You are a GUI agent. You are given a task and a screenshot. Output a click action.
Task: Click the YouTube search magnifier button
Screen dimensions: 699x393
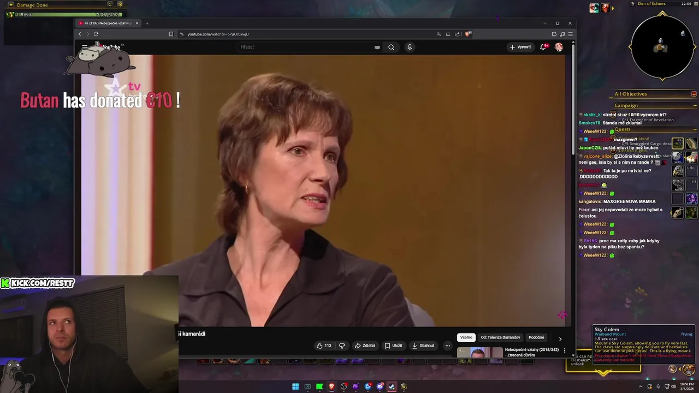(391, 47)
